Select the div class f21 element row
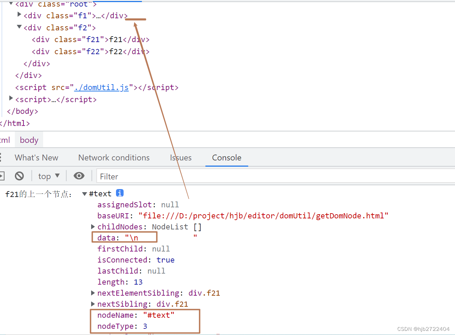 click(90, 40)
